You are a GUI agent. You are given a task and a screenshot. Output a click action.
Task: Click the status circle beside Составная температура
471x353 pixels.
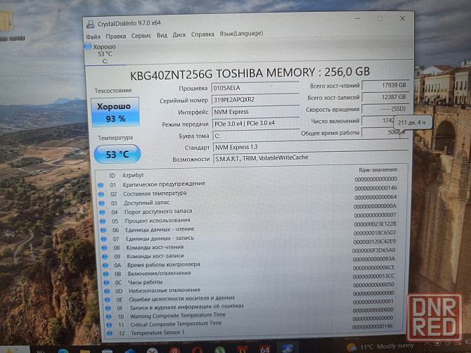(102, 193)
